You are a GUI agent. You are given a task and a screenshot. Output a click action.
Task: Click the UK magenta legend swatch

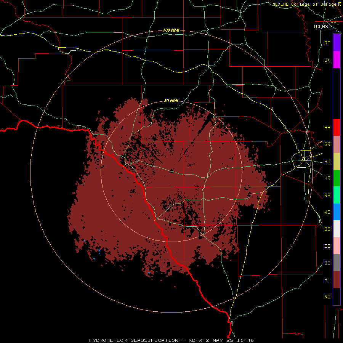337,60
